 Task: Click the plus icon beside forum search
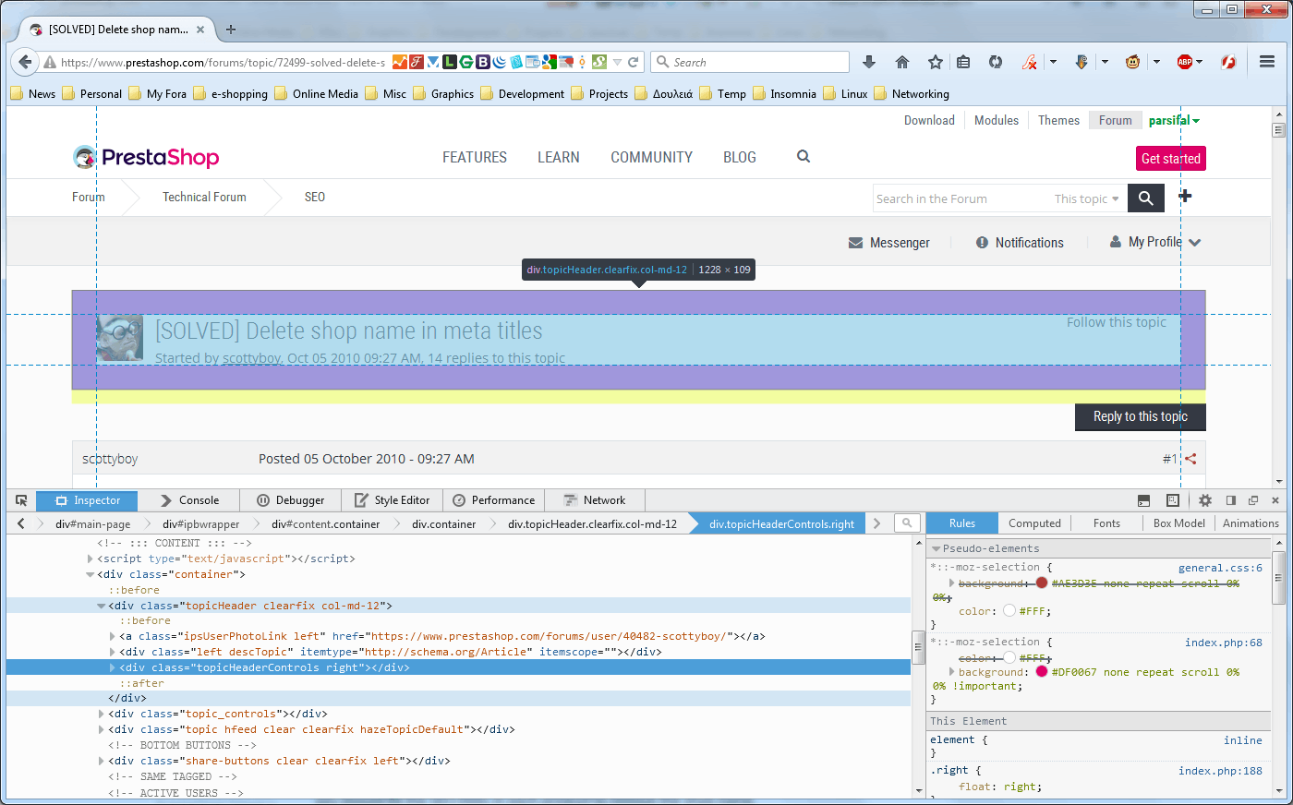pyautogui.click(x=1185, y=196)
